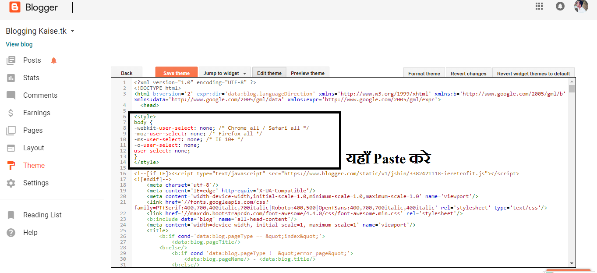The height and width of the screenshot is (273, 597).
Task: Click the Revert changes button
Action: point(469,74)
